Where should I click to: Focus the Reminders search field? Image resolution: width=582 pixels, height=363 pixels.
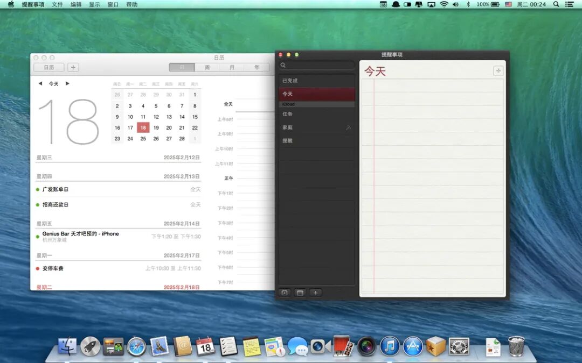coord(317,65)
